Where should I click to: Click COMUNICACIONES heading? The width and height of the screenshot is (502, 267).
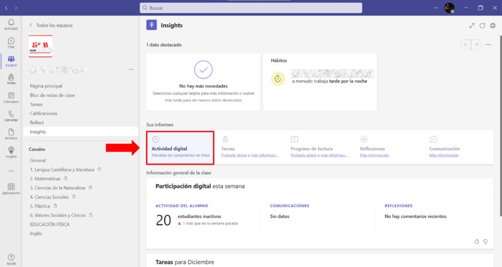[289, 206]
